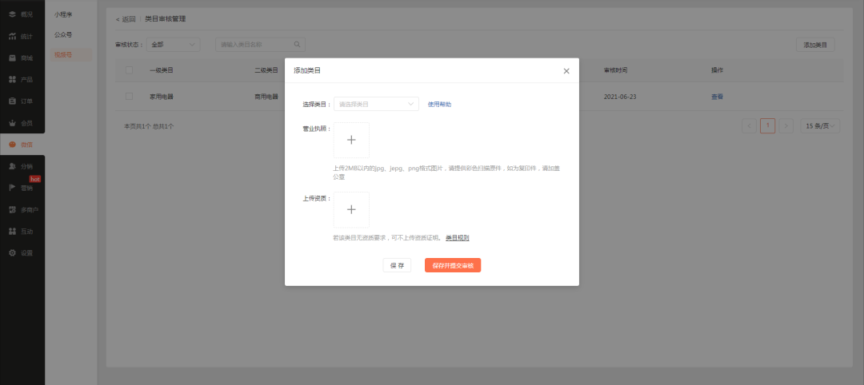Switch to the 小程序 submenu item
This screenshot has width=864, height=385.
62,14
